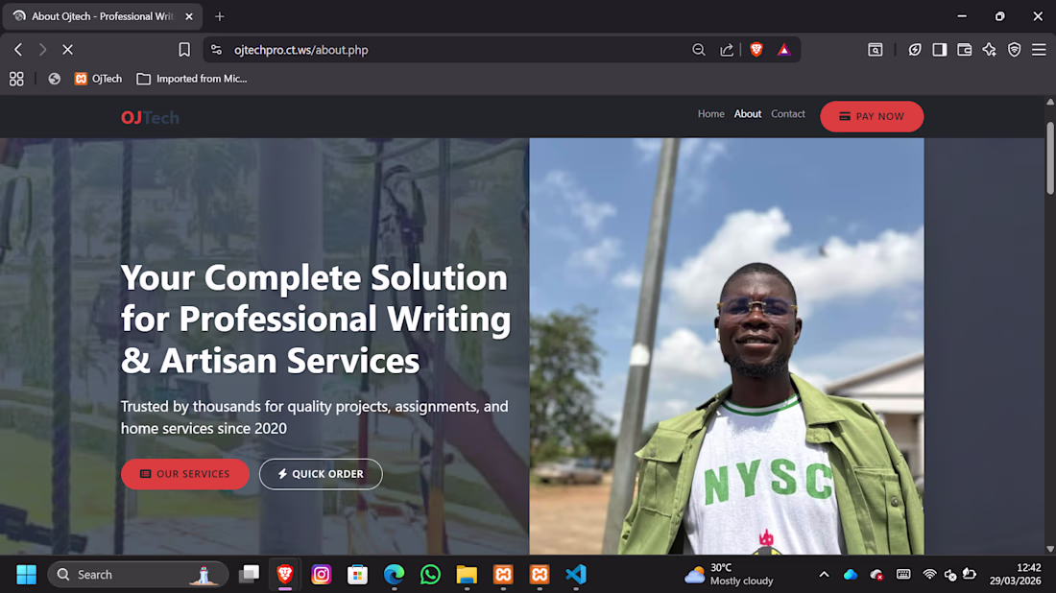Open the Wi-Fi network tray icon

click(x=929, y=574)
